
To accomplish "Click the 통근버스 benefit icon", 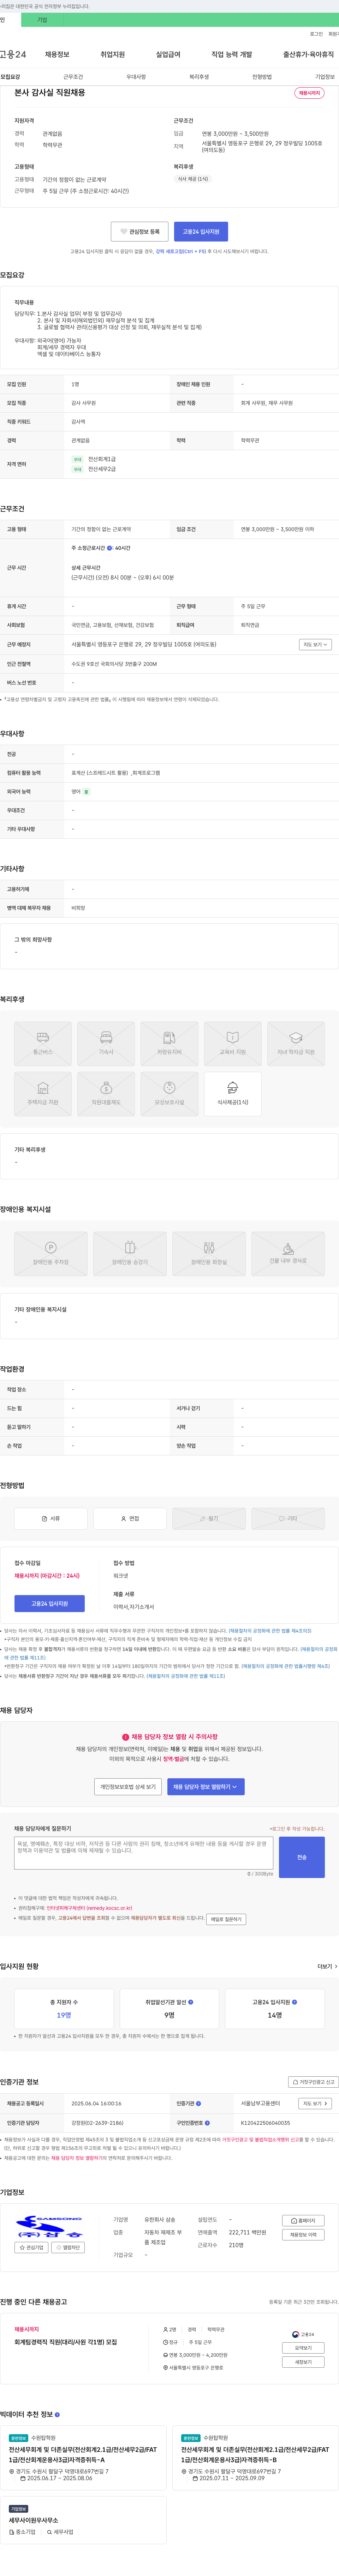I will [x=43, y=1043].
